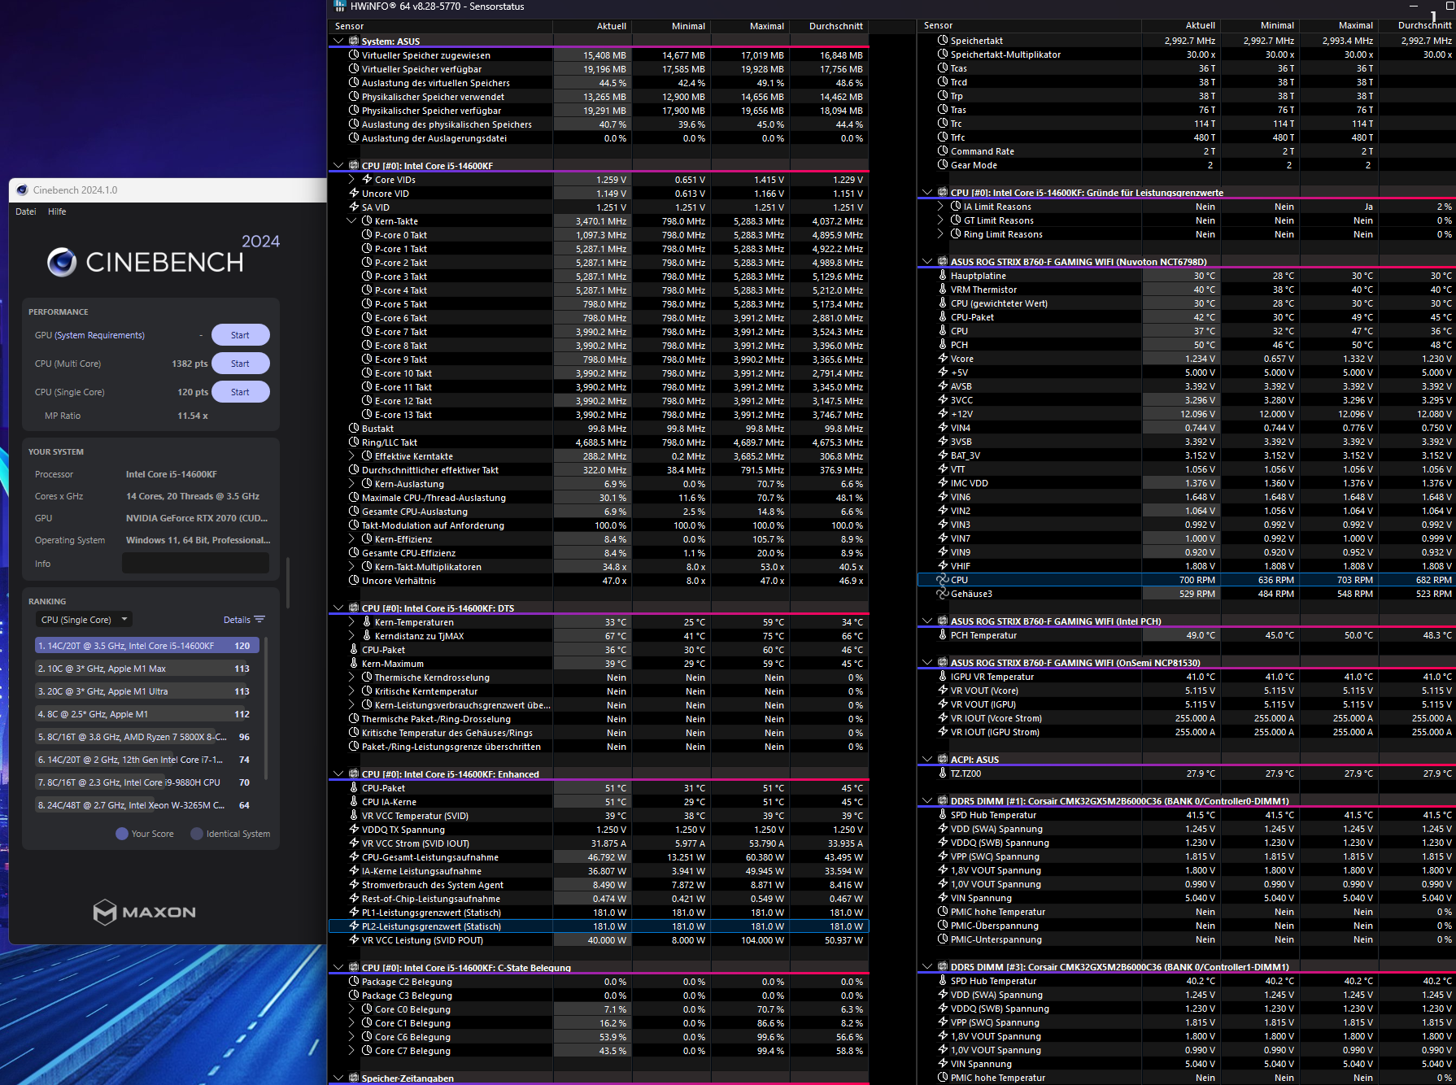The image size is (1456, 1085).
Task: Start the CPU Multi Core test
Action: 240,364
